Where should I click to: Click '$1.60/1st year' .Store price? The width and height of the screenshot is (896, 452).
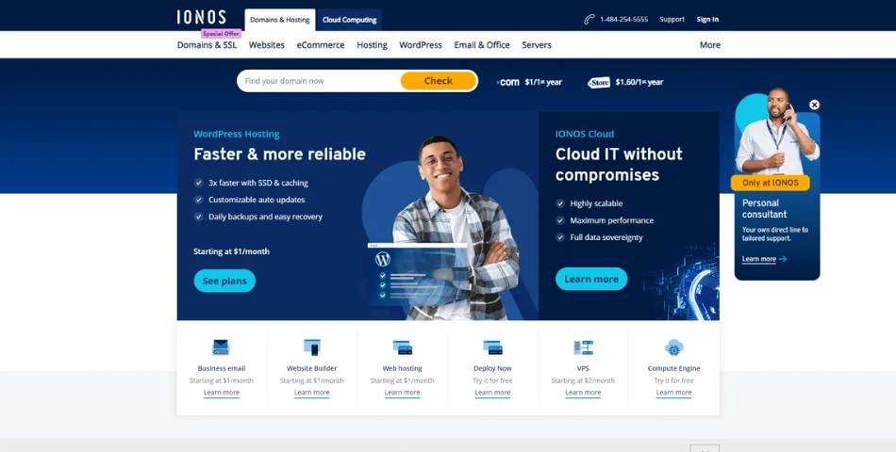639,82
